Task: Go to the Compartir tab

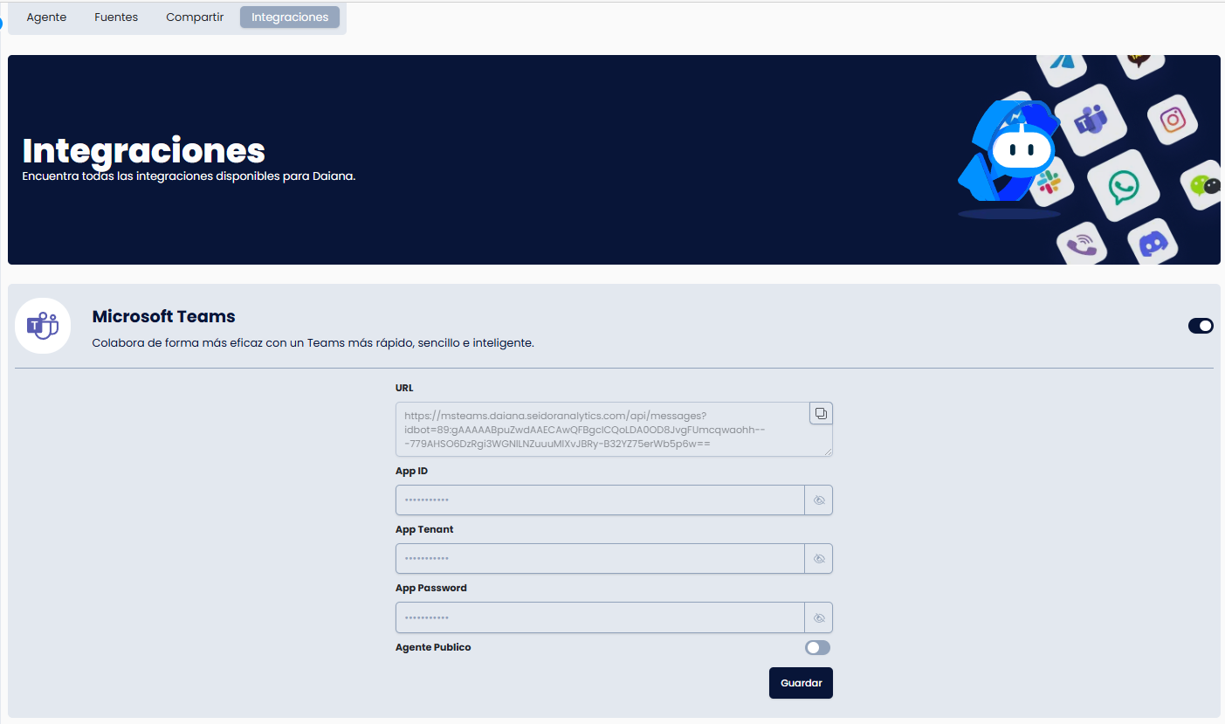Action: tap(195, 17)
